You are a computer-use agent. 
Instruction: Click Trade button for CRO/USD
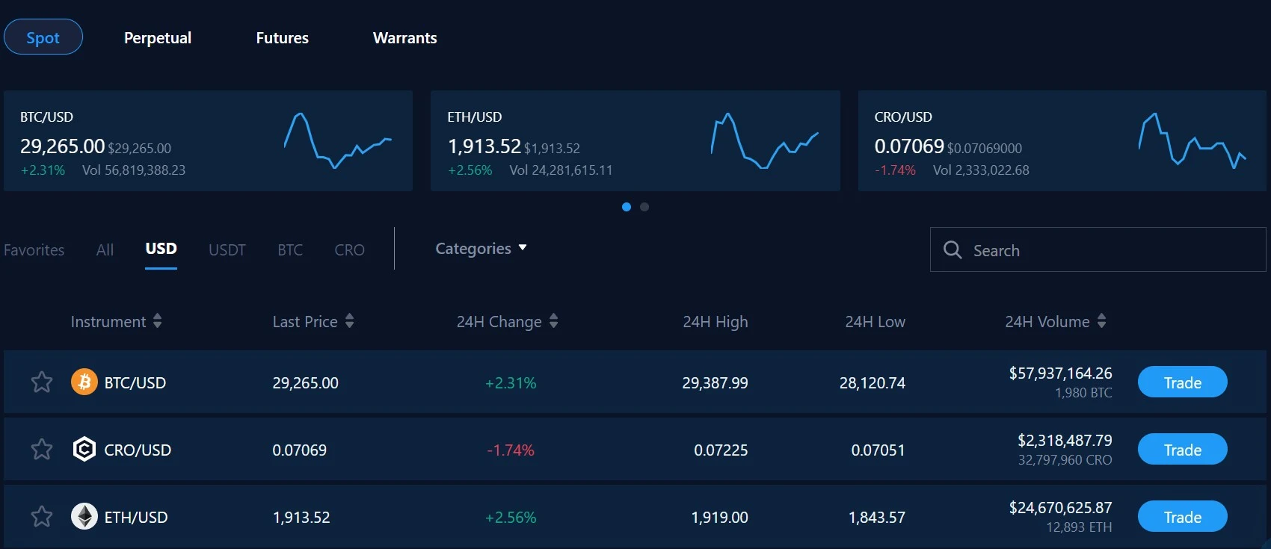(x=1182, y=450)
